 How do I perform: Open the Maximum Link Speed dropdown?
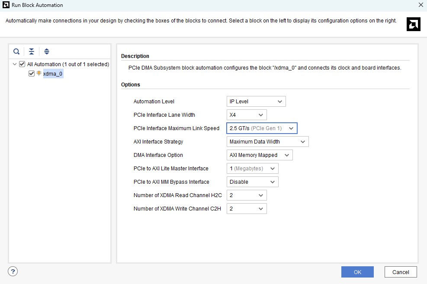coord(262,128)
